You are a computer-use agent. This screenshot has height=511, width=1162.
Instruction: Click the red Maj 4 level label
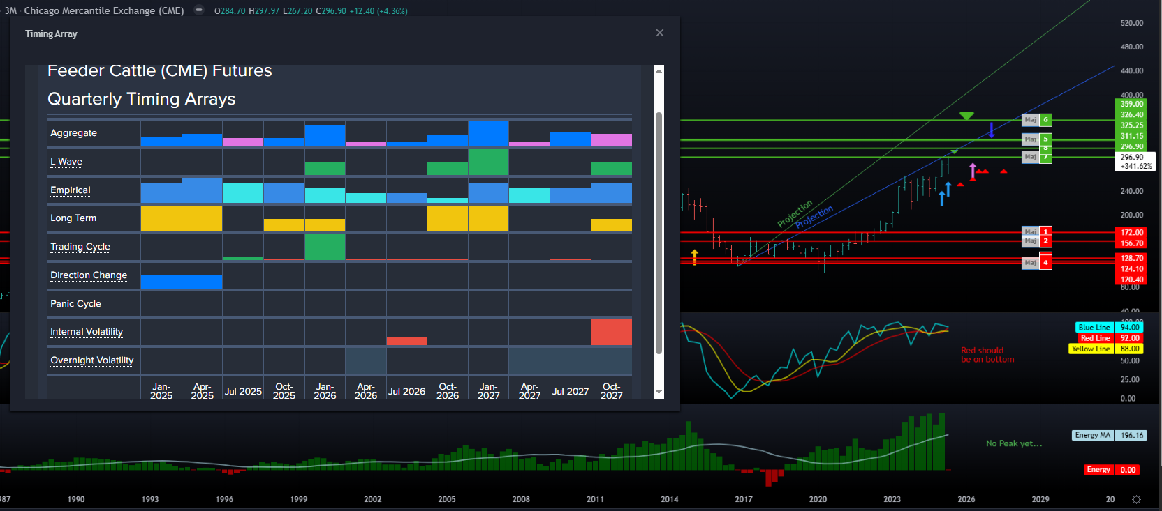[x=1036, y=263]
